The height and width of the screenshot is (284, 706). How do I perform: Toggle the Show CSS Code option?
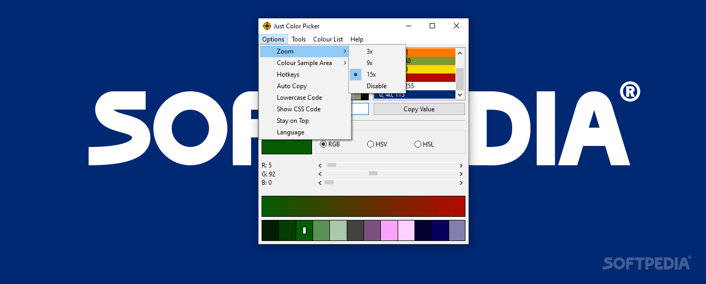click(305, 109)
